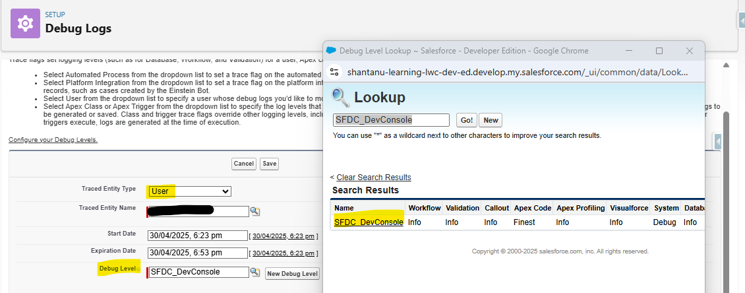The height and width of the screenshot is (293, 745).
Task: Click the Save button
Action: tap(270, 164)
